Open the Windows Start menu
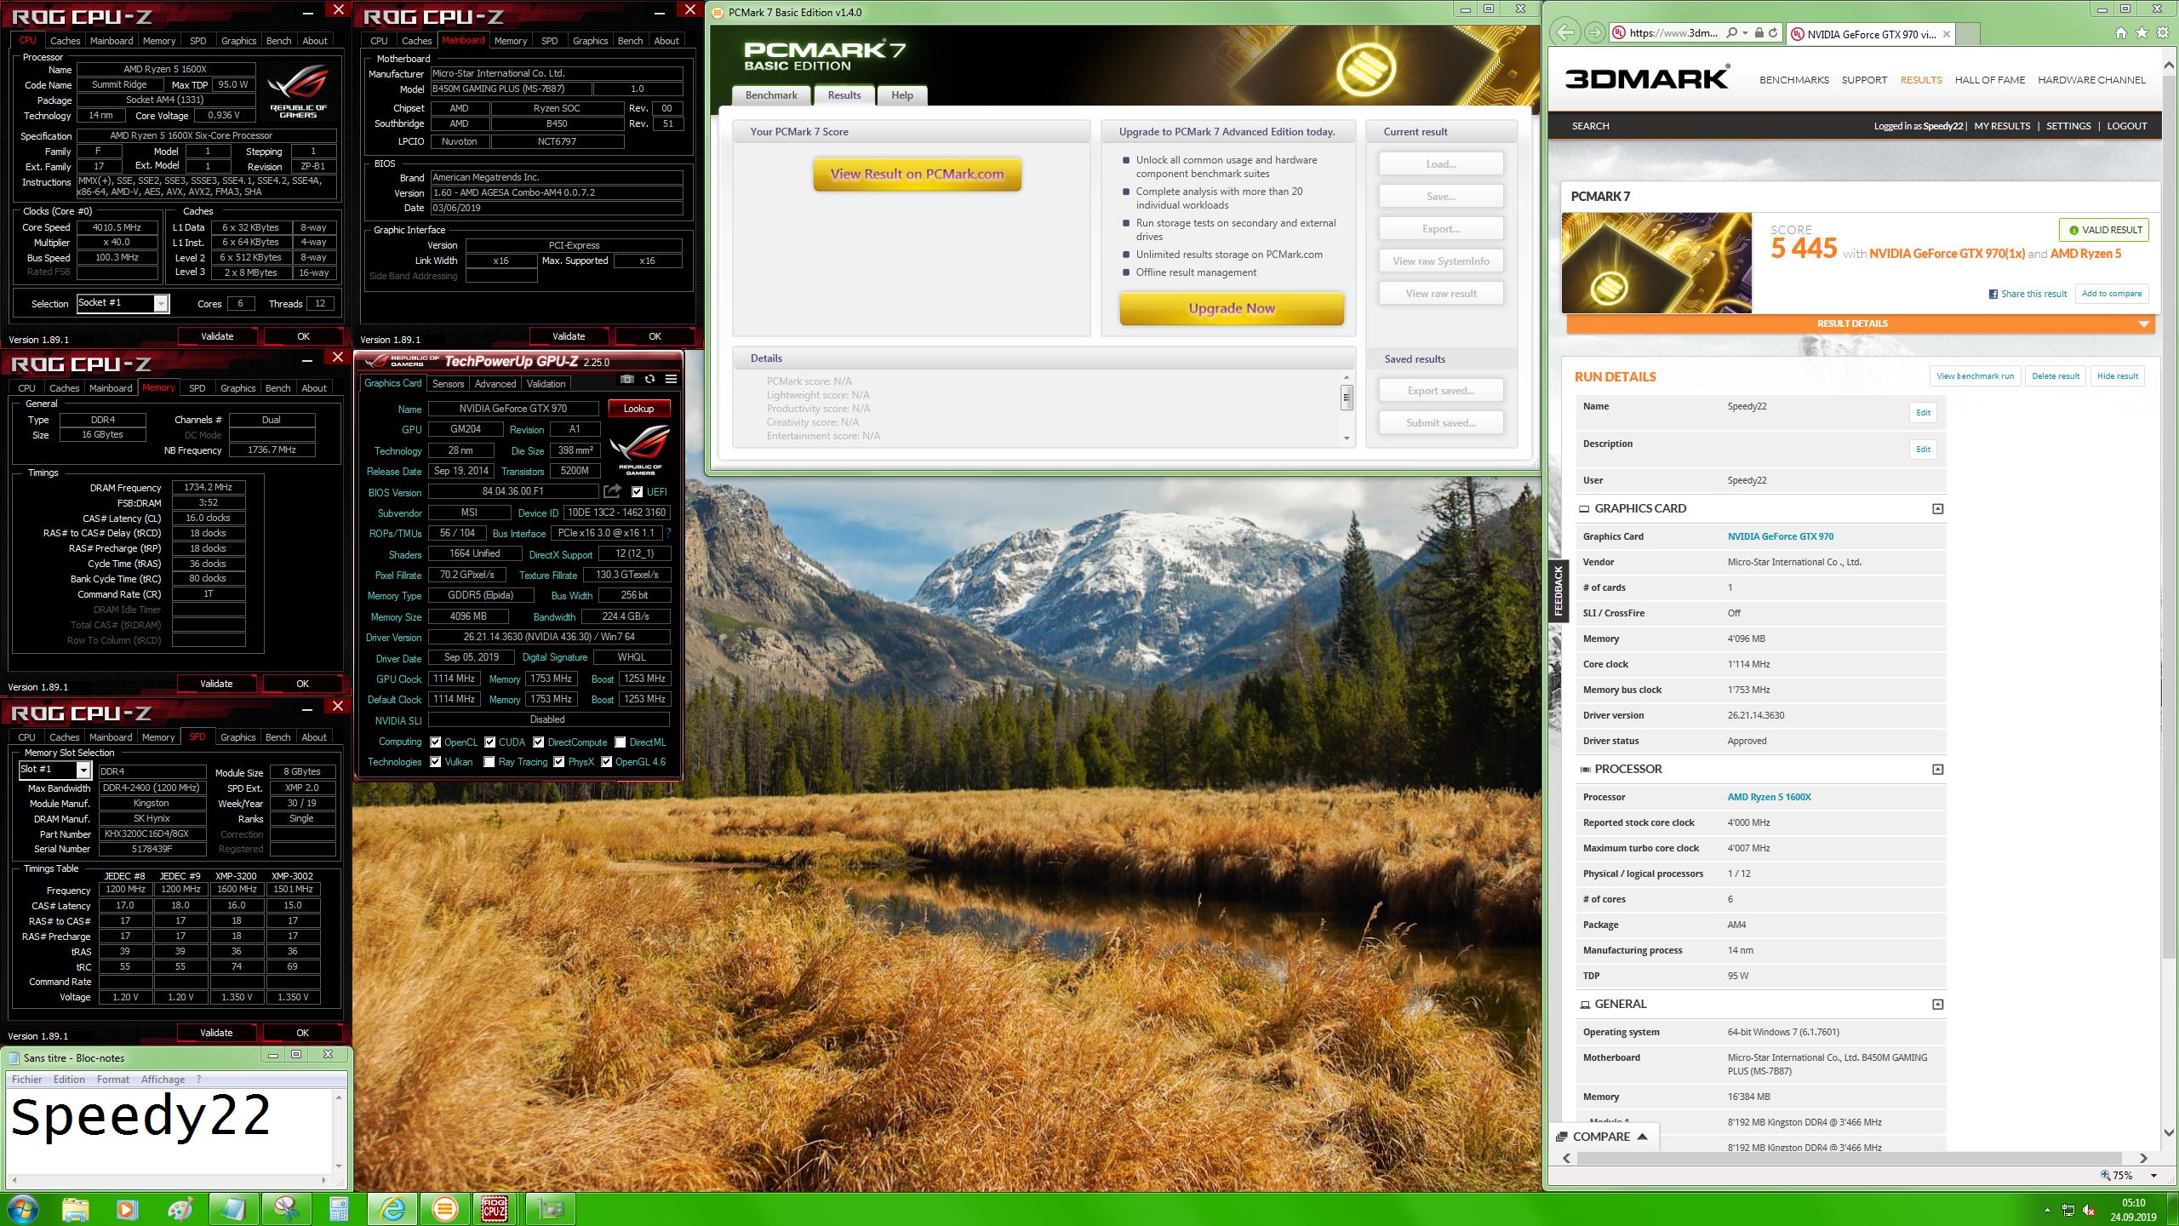Screen dimensions: 2179x1226 click(21, 1209)
